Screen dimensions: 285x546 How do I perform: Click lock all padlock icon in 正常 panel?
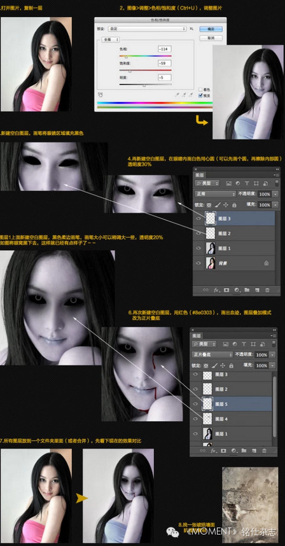click(234, 205)
